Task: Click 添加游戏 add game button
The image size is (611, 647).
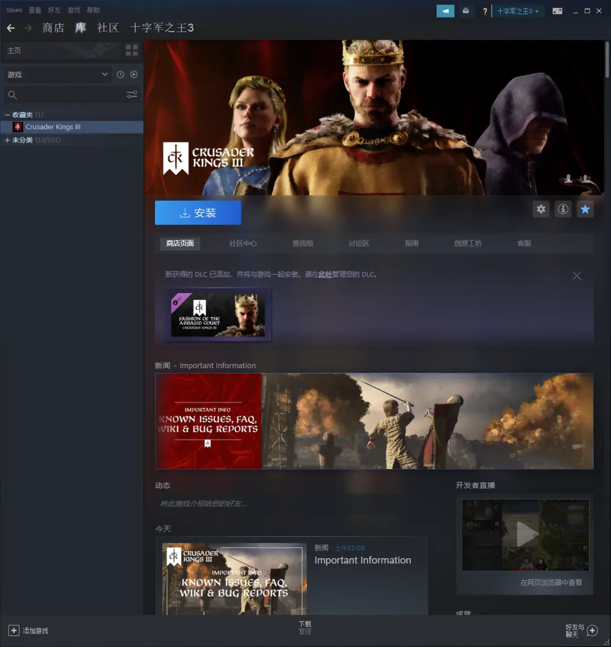Action: click(28, 631)
